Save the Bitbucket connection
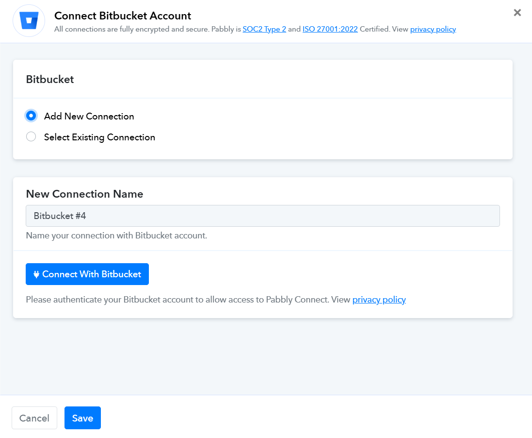 [82, 418]
